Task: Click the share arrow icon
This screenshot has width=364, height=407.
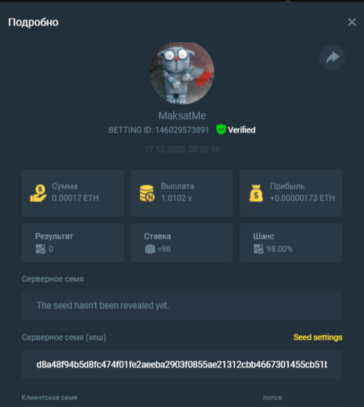Action: tap(332, 57)
